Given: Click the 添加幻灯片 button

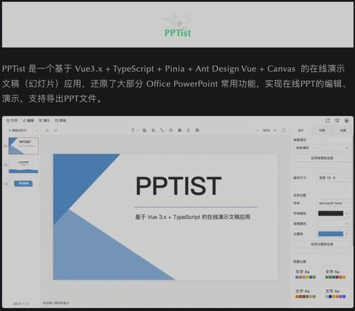Looking at the screenshot, I should tap(17, 130).
